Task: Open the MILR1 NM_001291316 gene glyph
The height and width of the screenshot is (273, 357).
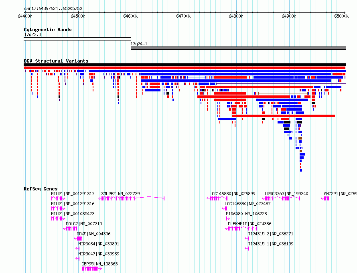Action: point(58,208)
